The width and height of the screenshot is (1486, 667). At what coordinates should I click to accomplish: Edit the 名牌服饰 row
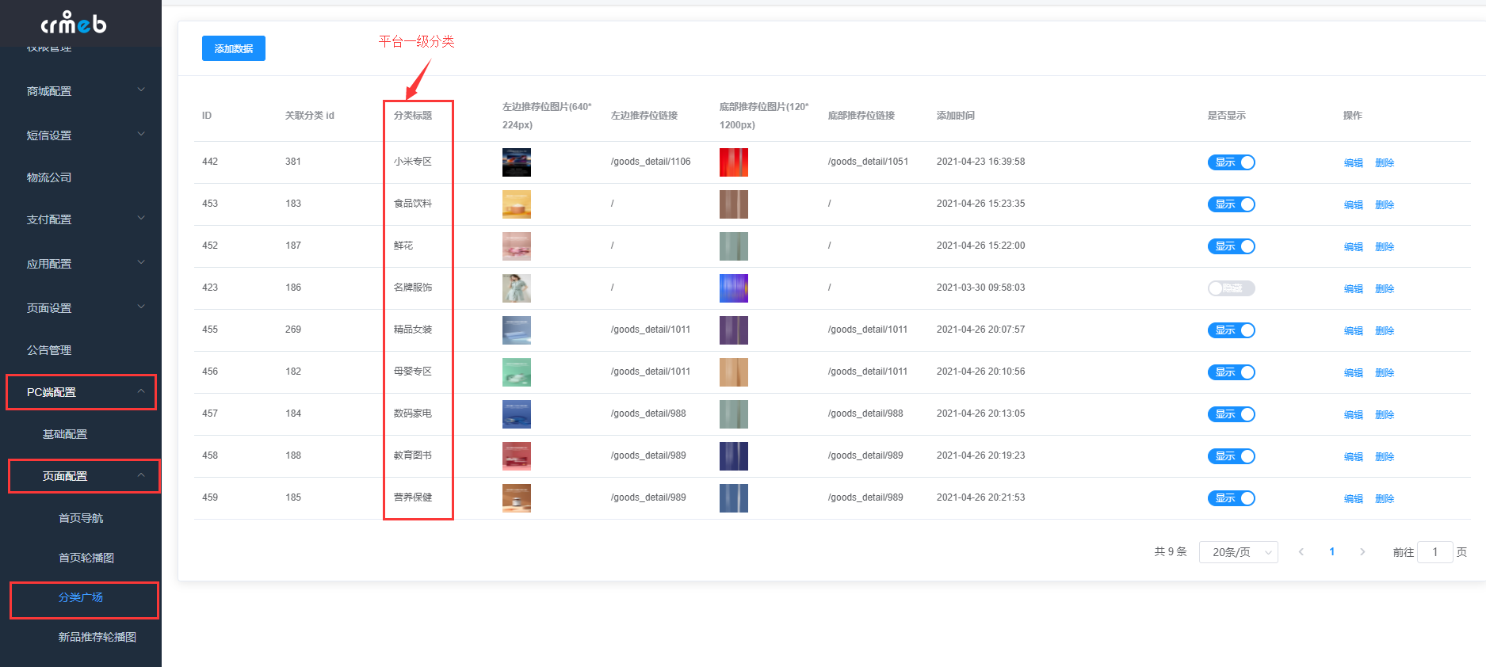1354,289
